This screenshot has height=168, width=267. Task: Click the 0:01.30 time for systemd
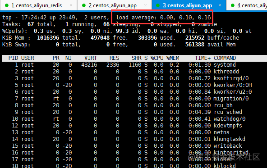[199, 65]
